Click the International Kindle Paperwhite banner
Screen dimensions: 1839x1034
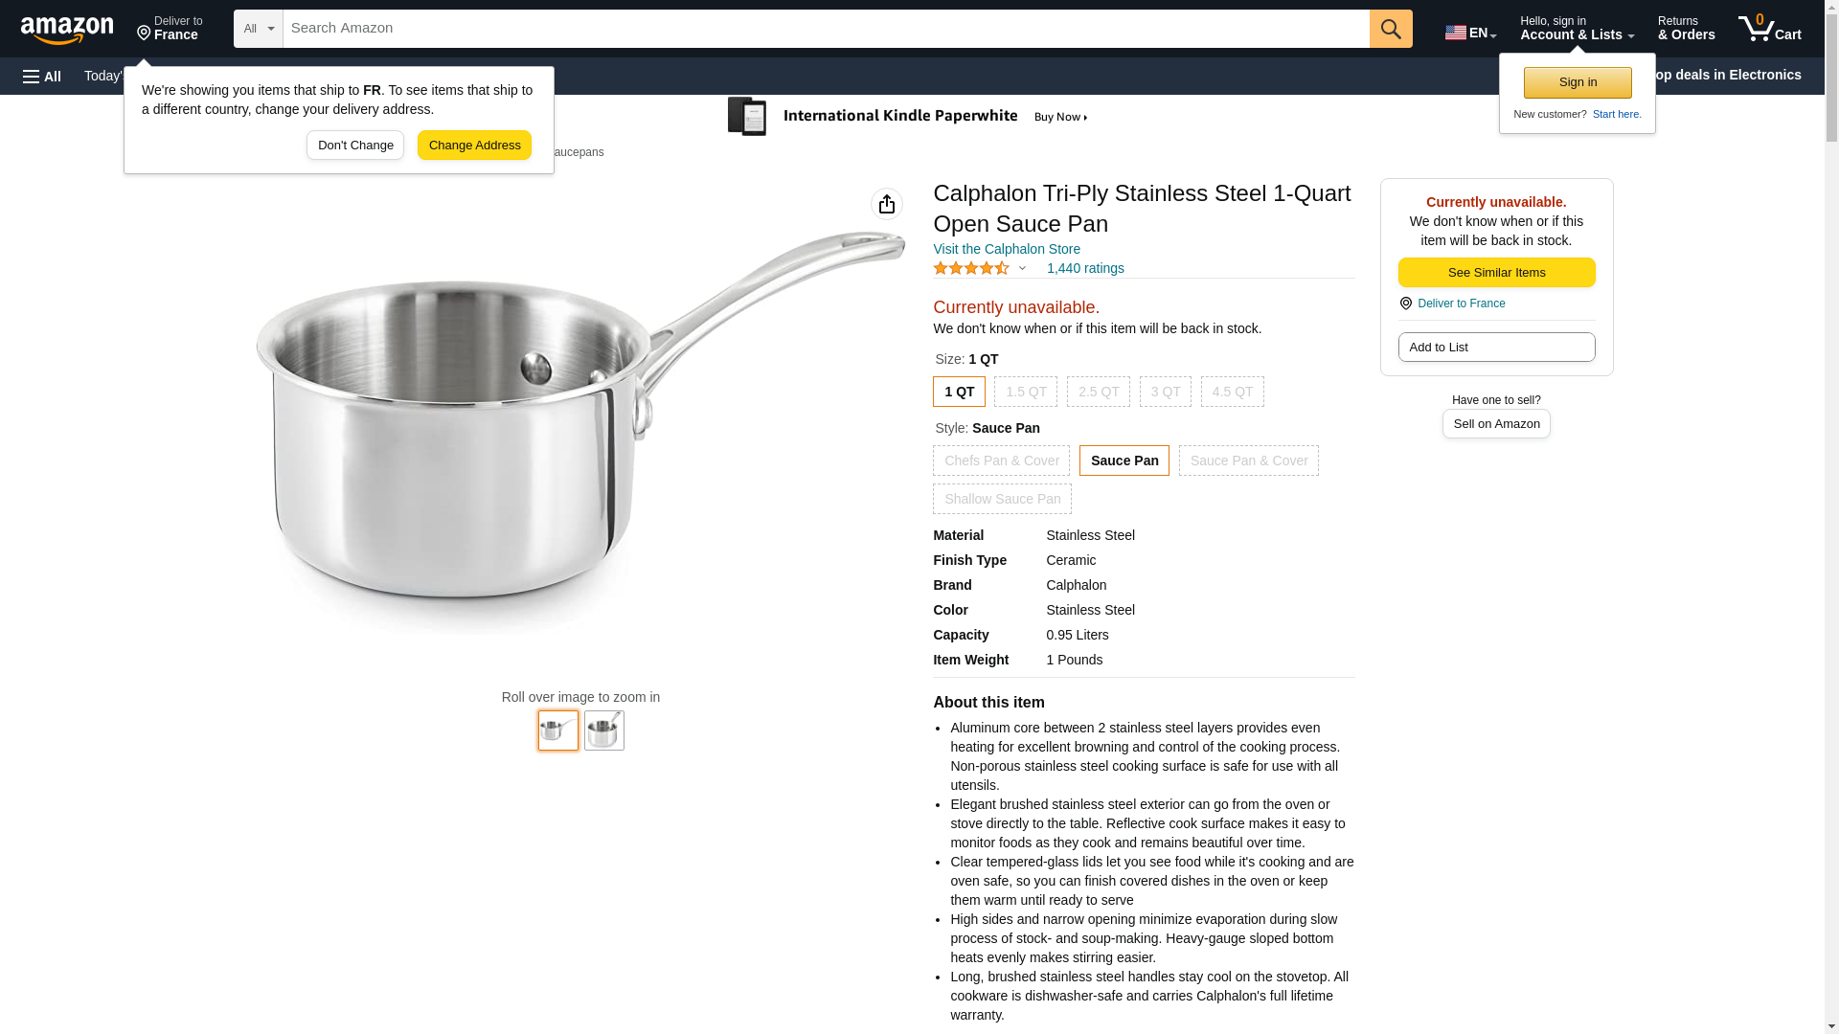(x=907, y=117)
